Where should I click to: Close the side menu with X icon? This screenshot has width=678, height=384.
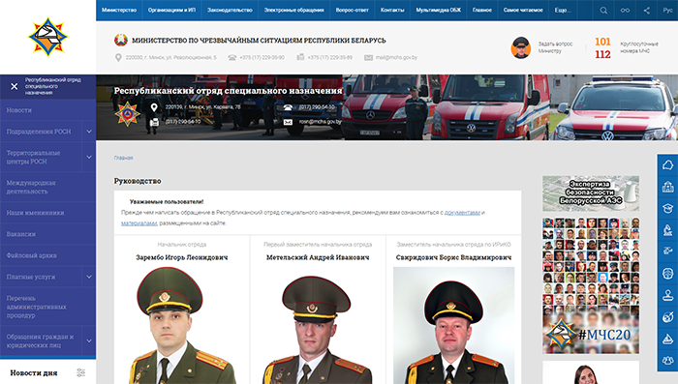pyautogui.click(x=15, y=86)
